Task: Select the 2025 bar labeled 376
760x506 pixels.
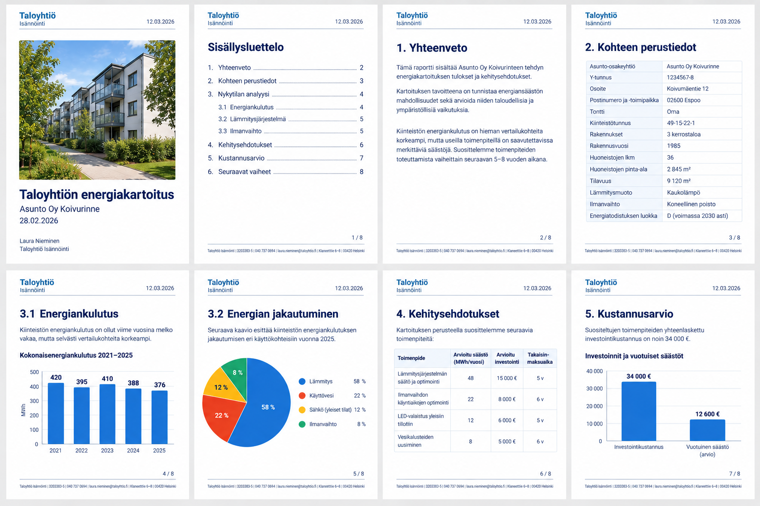Action: (159, 417)
